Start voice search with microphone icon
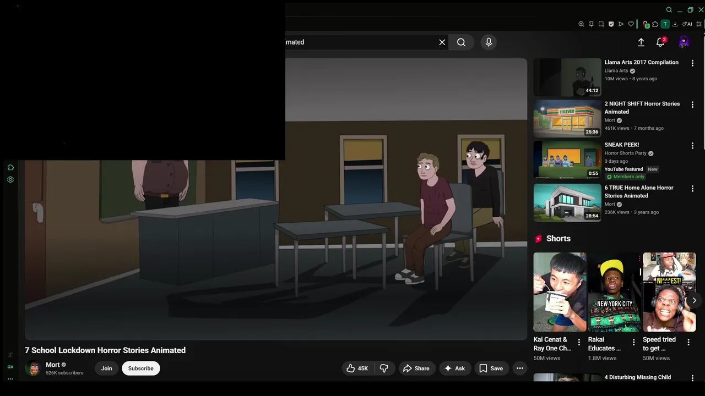The image size is (705, 396). 489,42
